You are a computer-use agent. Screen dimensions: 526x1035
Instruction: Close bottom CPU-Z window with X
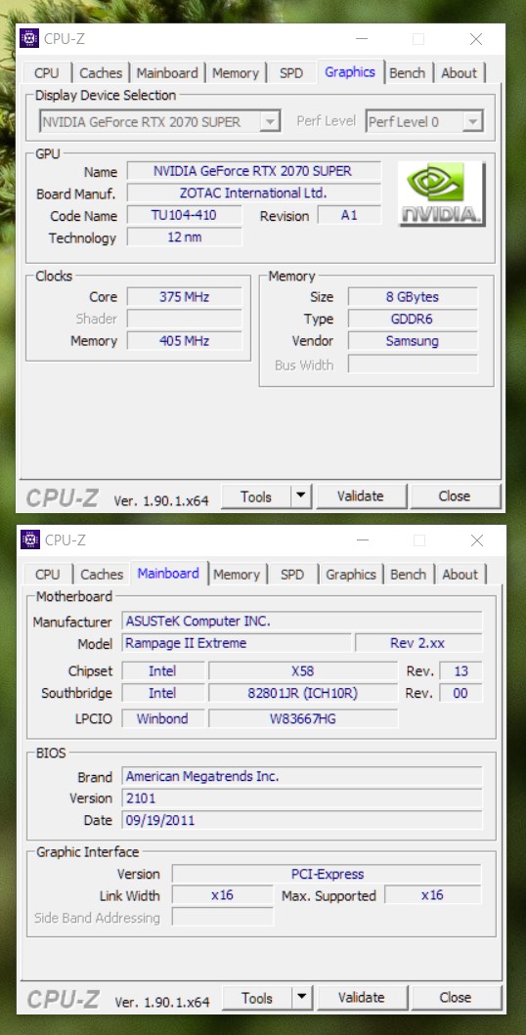[x=477, y=539]
